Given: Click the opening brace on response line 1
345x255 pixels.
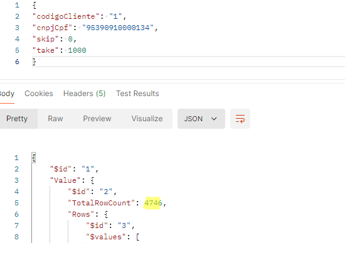Looking at the screenshot, I should tap(34, 158).
